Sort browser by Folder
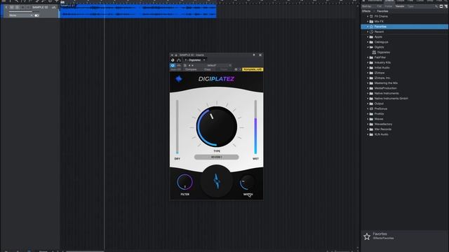 pos(389,6)
